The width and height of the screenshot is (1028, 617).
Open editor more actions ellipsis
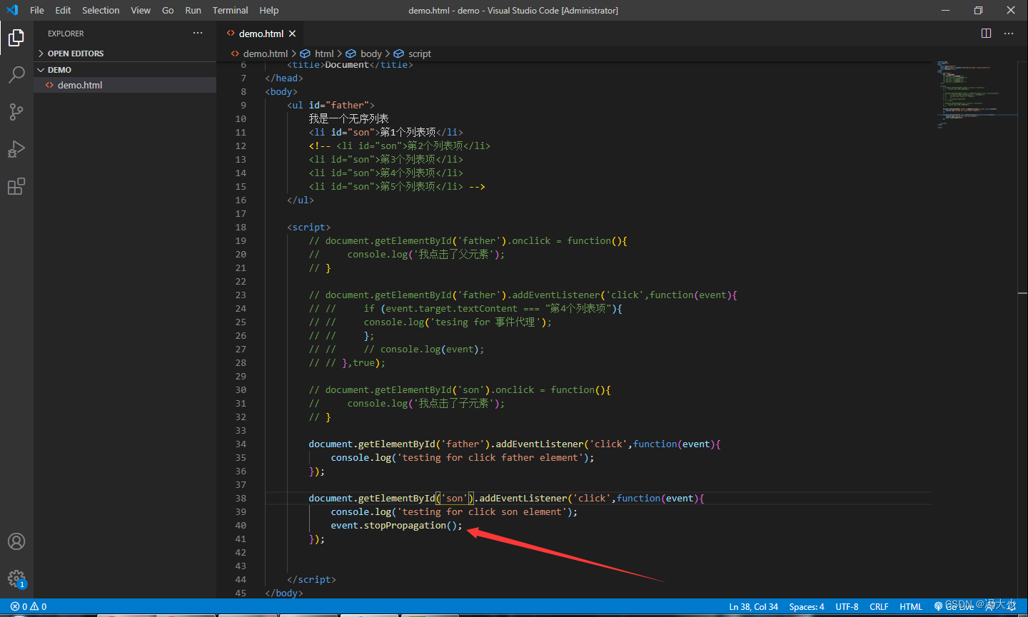click(1009, 34)
